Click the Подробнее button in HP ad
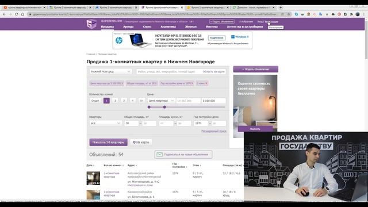Screen dimensions: 368x207 coord(216,38)
